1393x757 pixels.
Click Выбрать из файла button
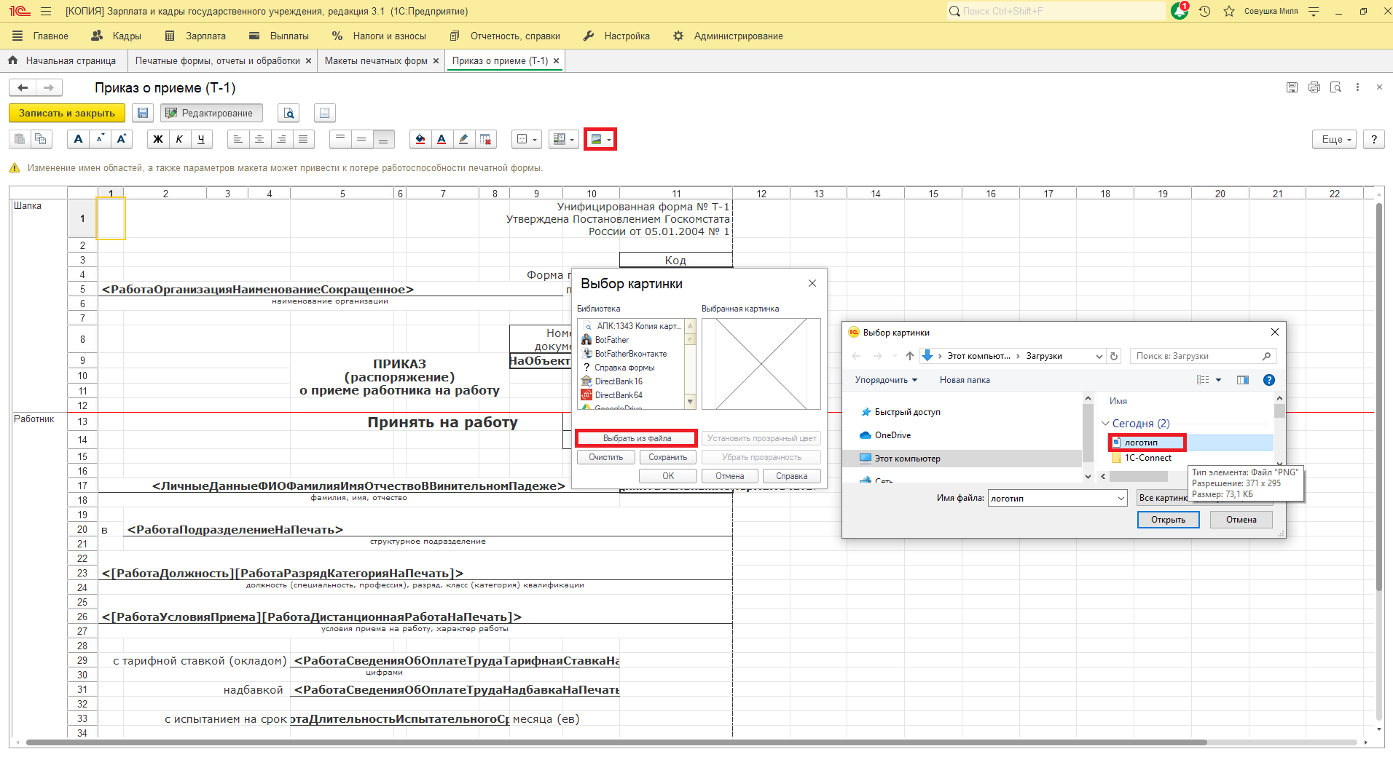click(637, 438)
